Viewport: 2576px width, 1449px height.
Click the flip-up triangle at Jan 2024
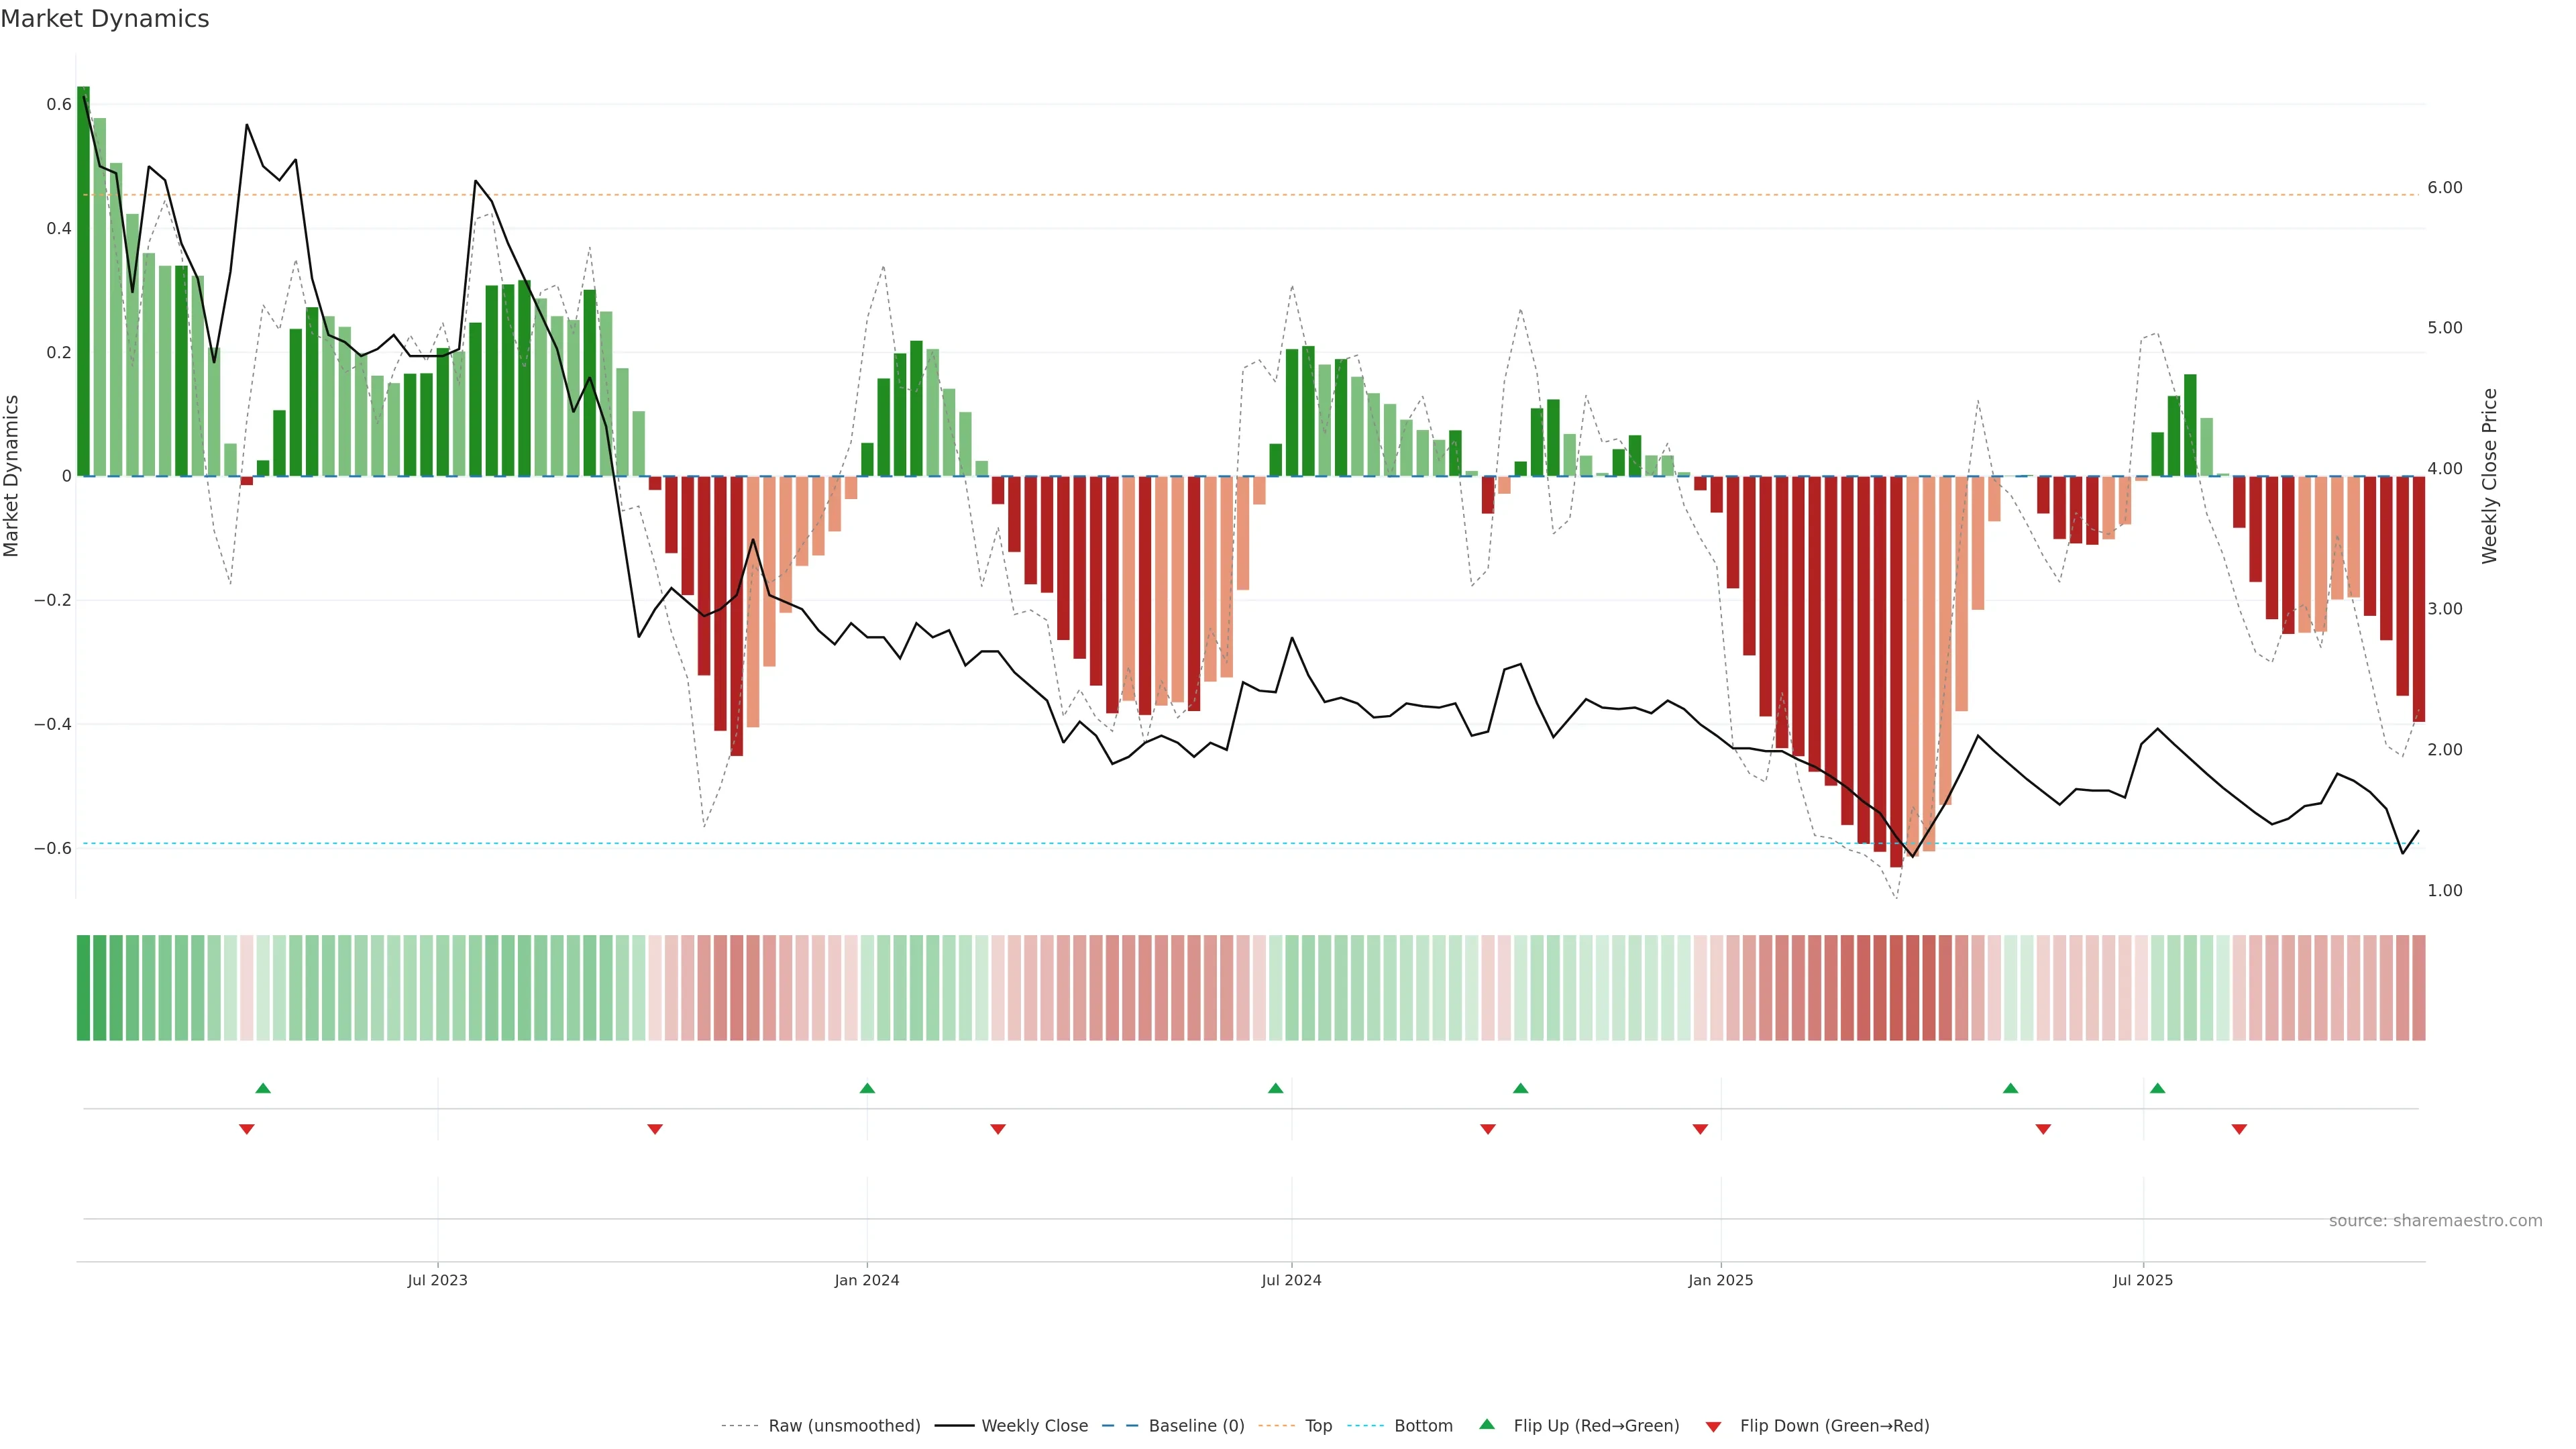click(867, 1088)
